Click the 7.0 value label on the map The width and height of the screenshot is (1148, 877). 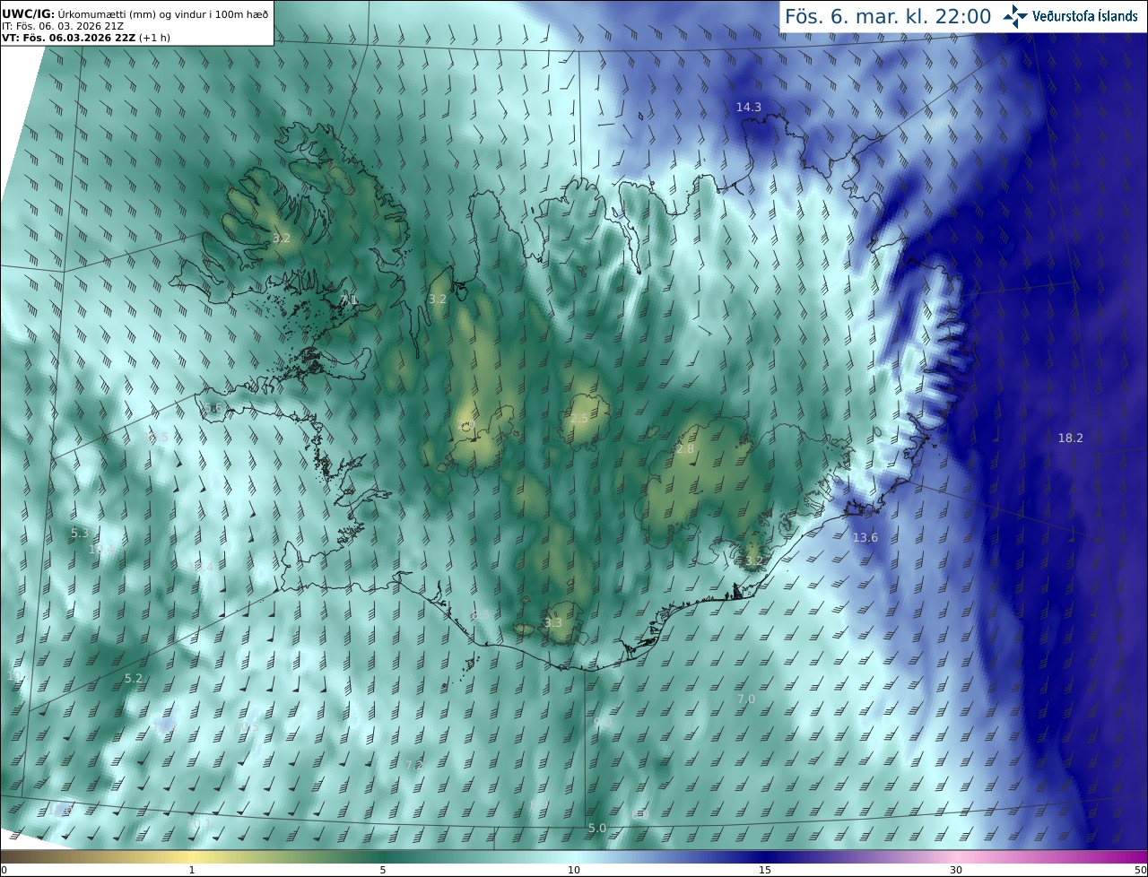pyautogui.click(x=746, y=699)
